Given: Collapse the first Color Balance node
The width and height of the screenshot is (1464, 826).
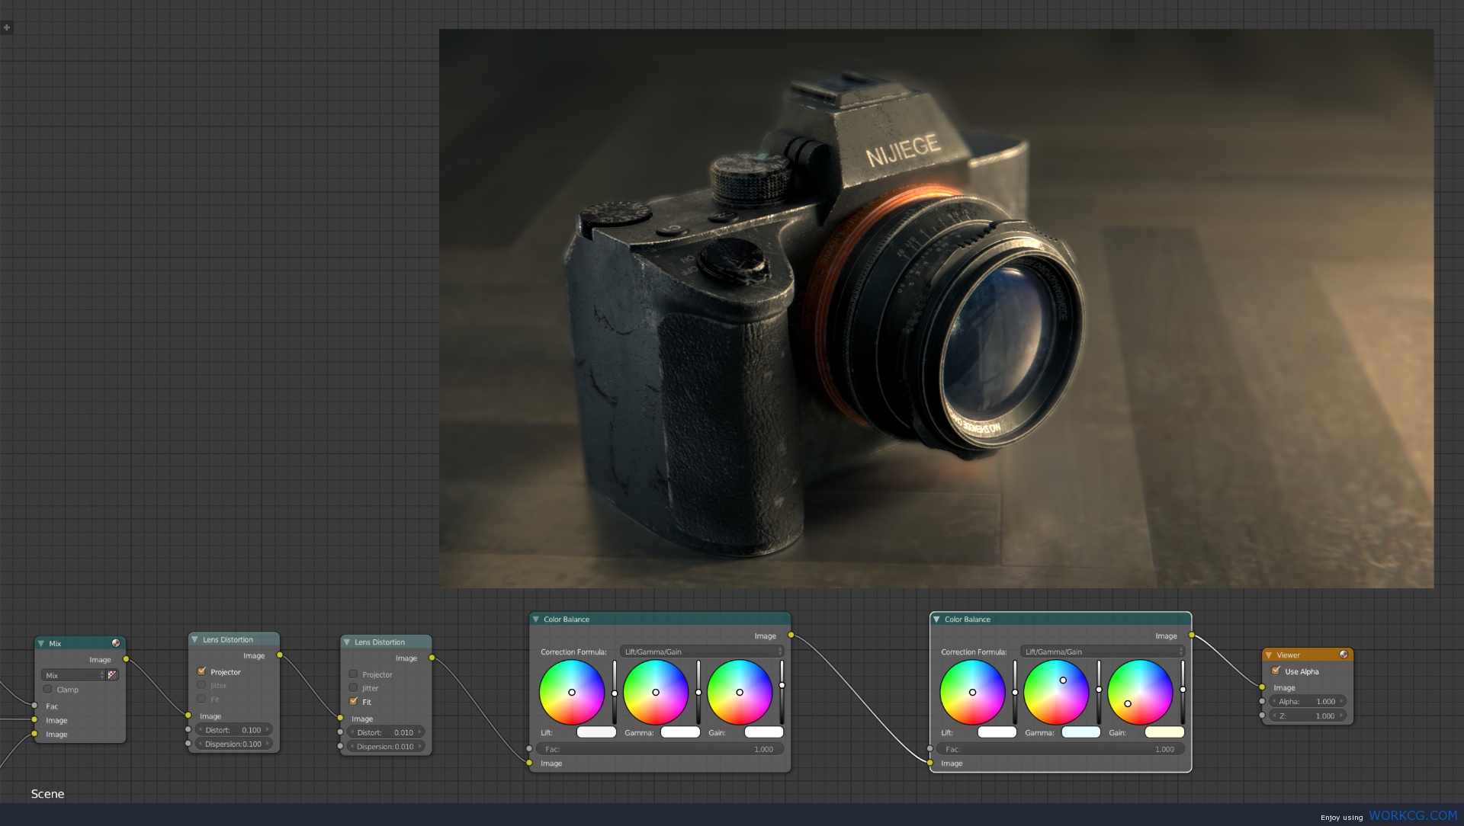Looking at the screenshot, I should [x=535, y=619].
